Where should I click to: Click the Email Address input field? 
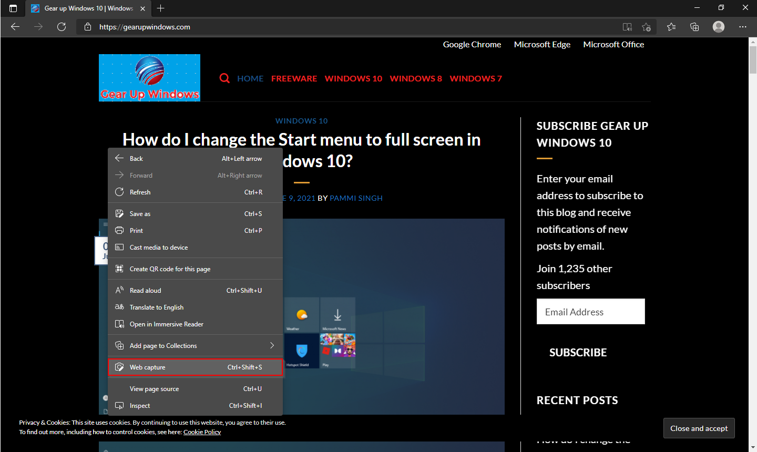[x=591, y=312]
